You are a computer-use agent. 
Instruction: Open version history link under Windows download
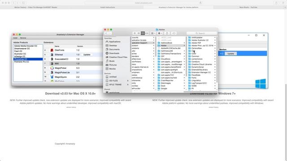pos(213,107)
